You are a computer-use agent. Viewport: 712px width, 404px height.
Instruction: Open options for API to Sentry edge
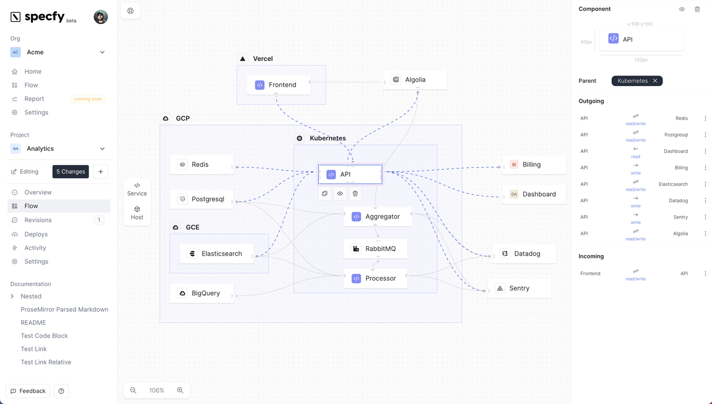705,217
